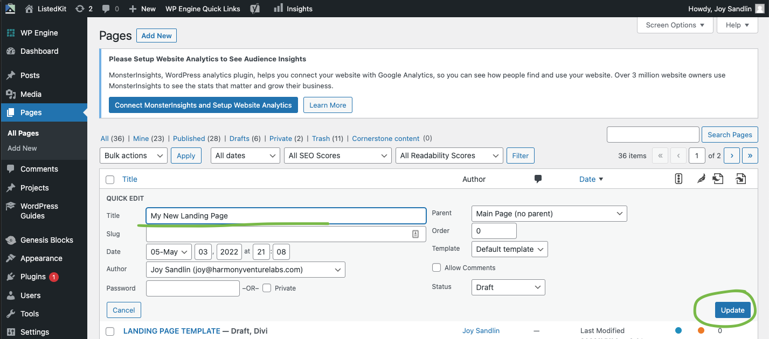Open the New content menu
This screenshot has width=769, height=339.
click(x=142, y=9)
